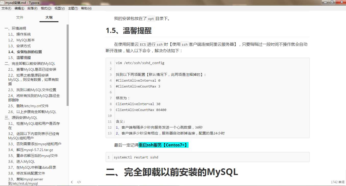The height and width of the screenshot is (186, 346).
Task: Open the 帮助(H) menu
Action: click(86, 8)
